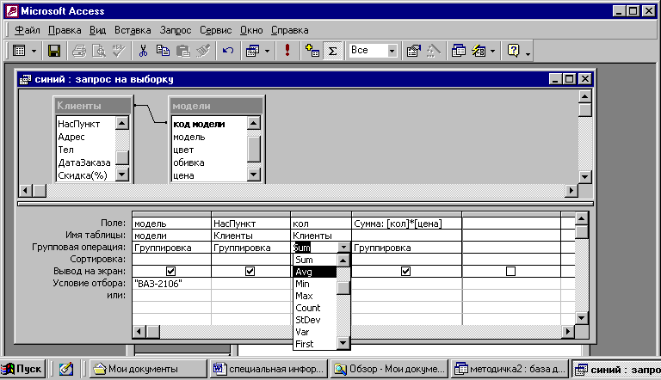Choose Avg from the dropdown list
661x380 pixels.
314,272
